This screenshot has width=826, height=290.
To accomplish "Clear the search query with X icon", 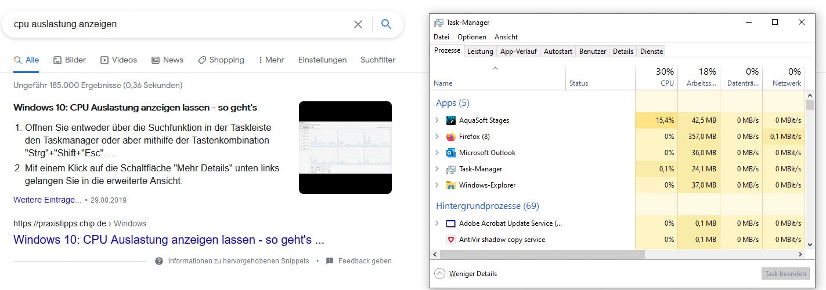I will point(358,24).
